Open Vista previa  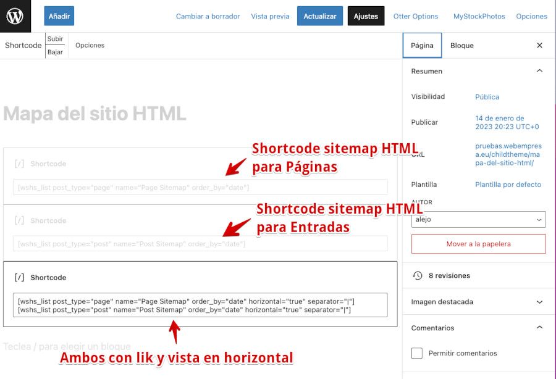(x=270, y=16)
